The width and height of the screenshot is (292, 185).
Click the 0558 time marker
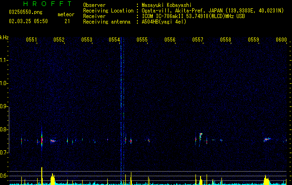tap(226, 40)
